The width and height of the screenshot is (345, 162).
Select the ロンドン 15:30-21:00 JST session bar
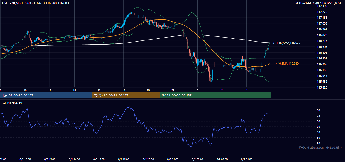pyautogui.click(x=126, y=95)
